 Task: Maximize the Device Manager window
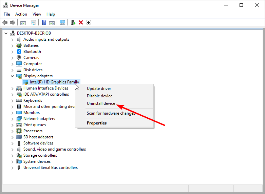pos(241,5)
